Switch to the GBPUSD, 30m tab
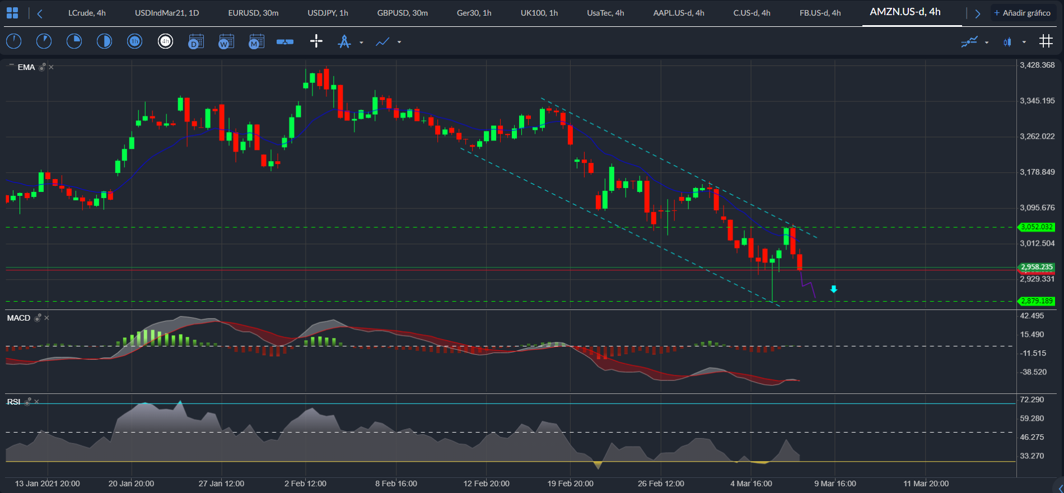This screenshot has width=1064, height=493. coord(402,13)
